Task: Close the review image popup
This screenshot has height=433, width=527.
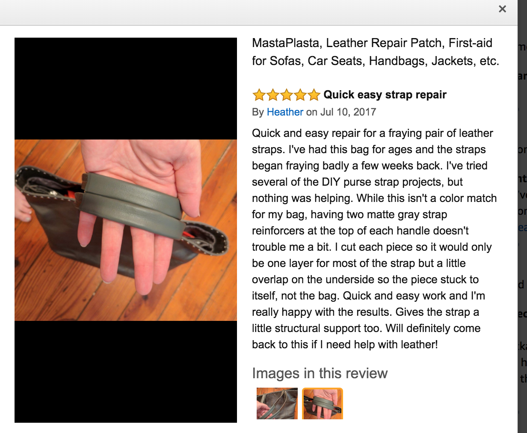Action: (x=502, y=9)
